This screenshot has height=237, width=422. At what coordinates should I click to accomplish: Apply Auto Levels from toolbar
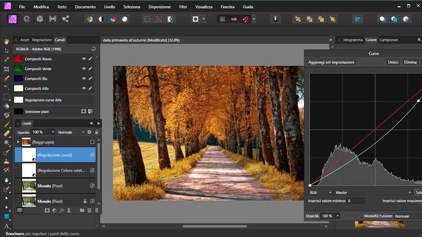(x=90, y=19)
